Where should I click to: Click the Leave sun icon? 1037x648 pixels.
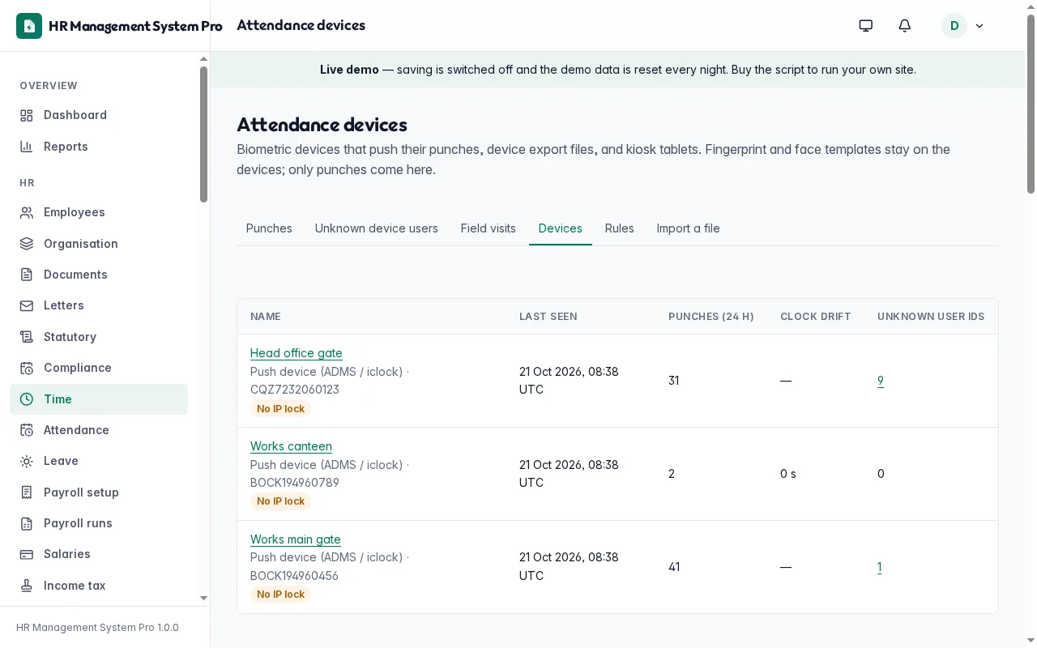point(27,461)
